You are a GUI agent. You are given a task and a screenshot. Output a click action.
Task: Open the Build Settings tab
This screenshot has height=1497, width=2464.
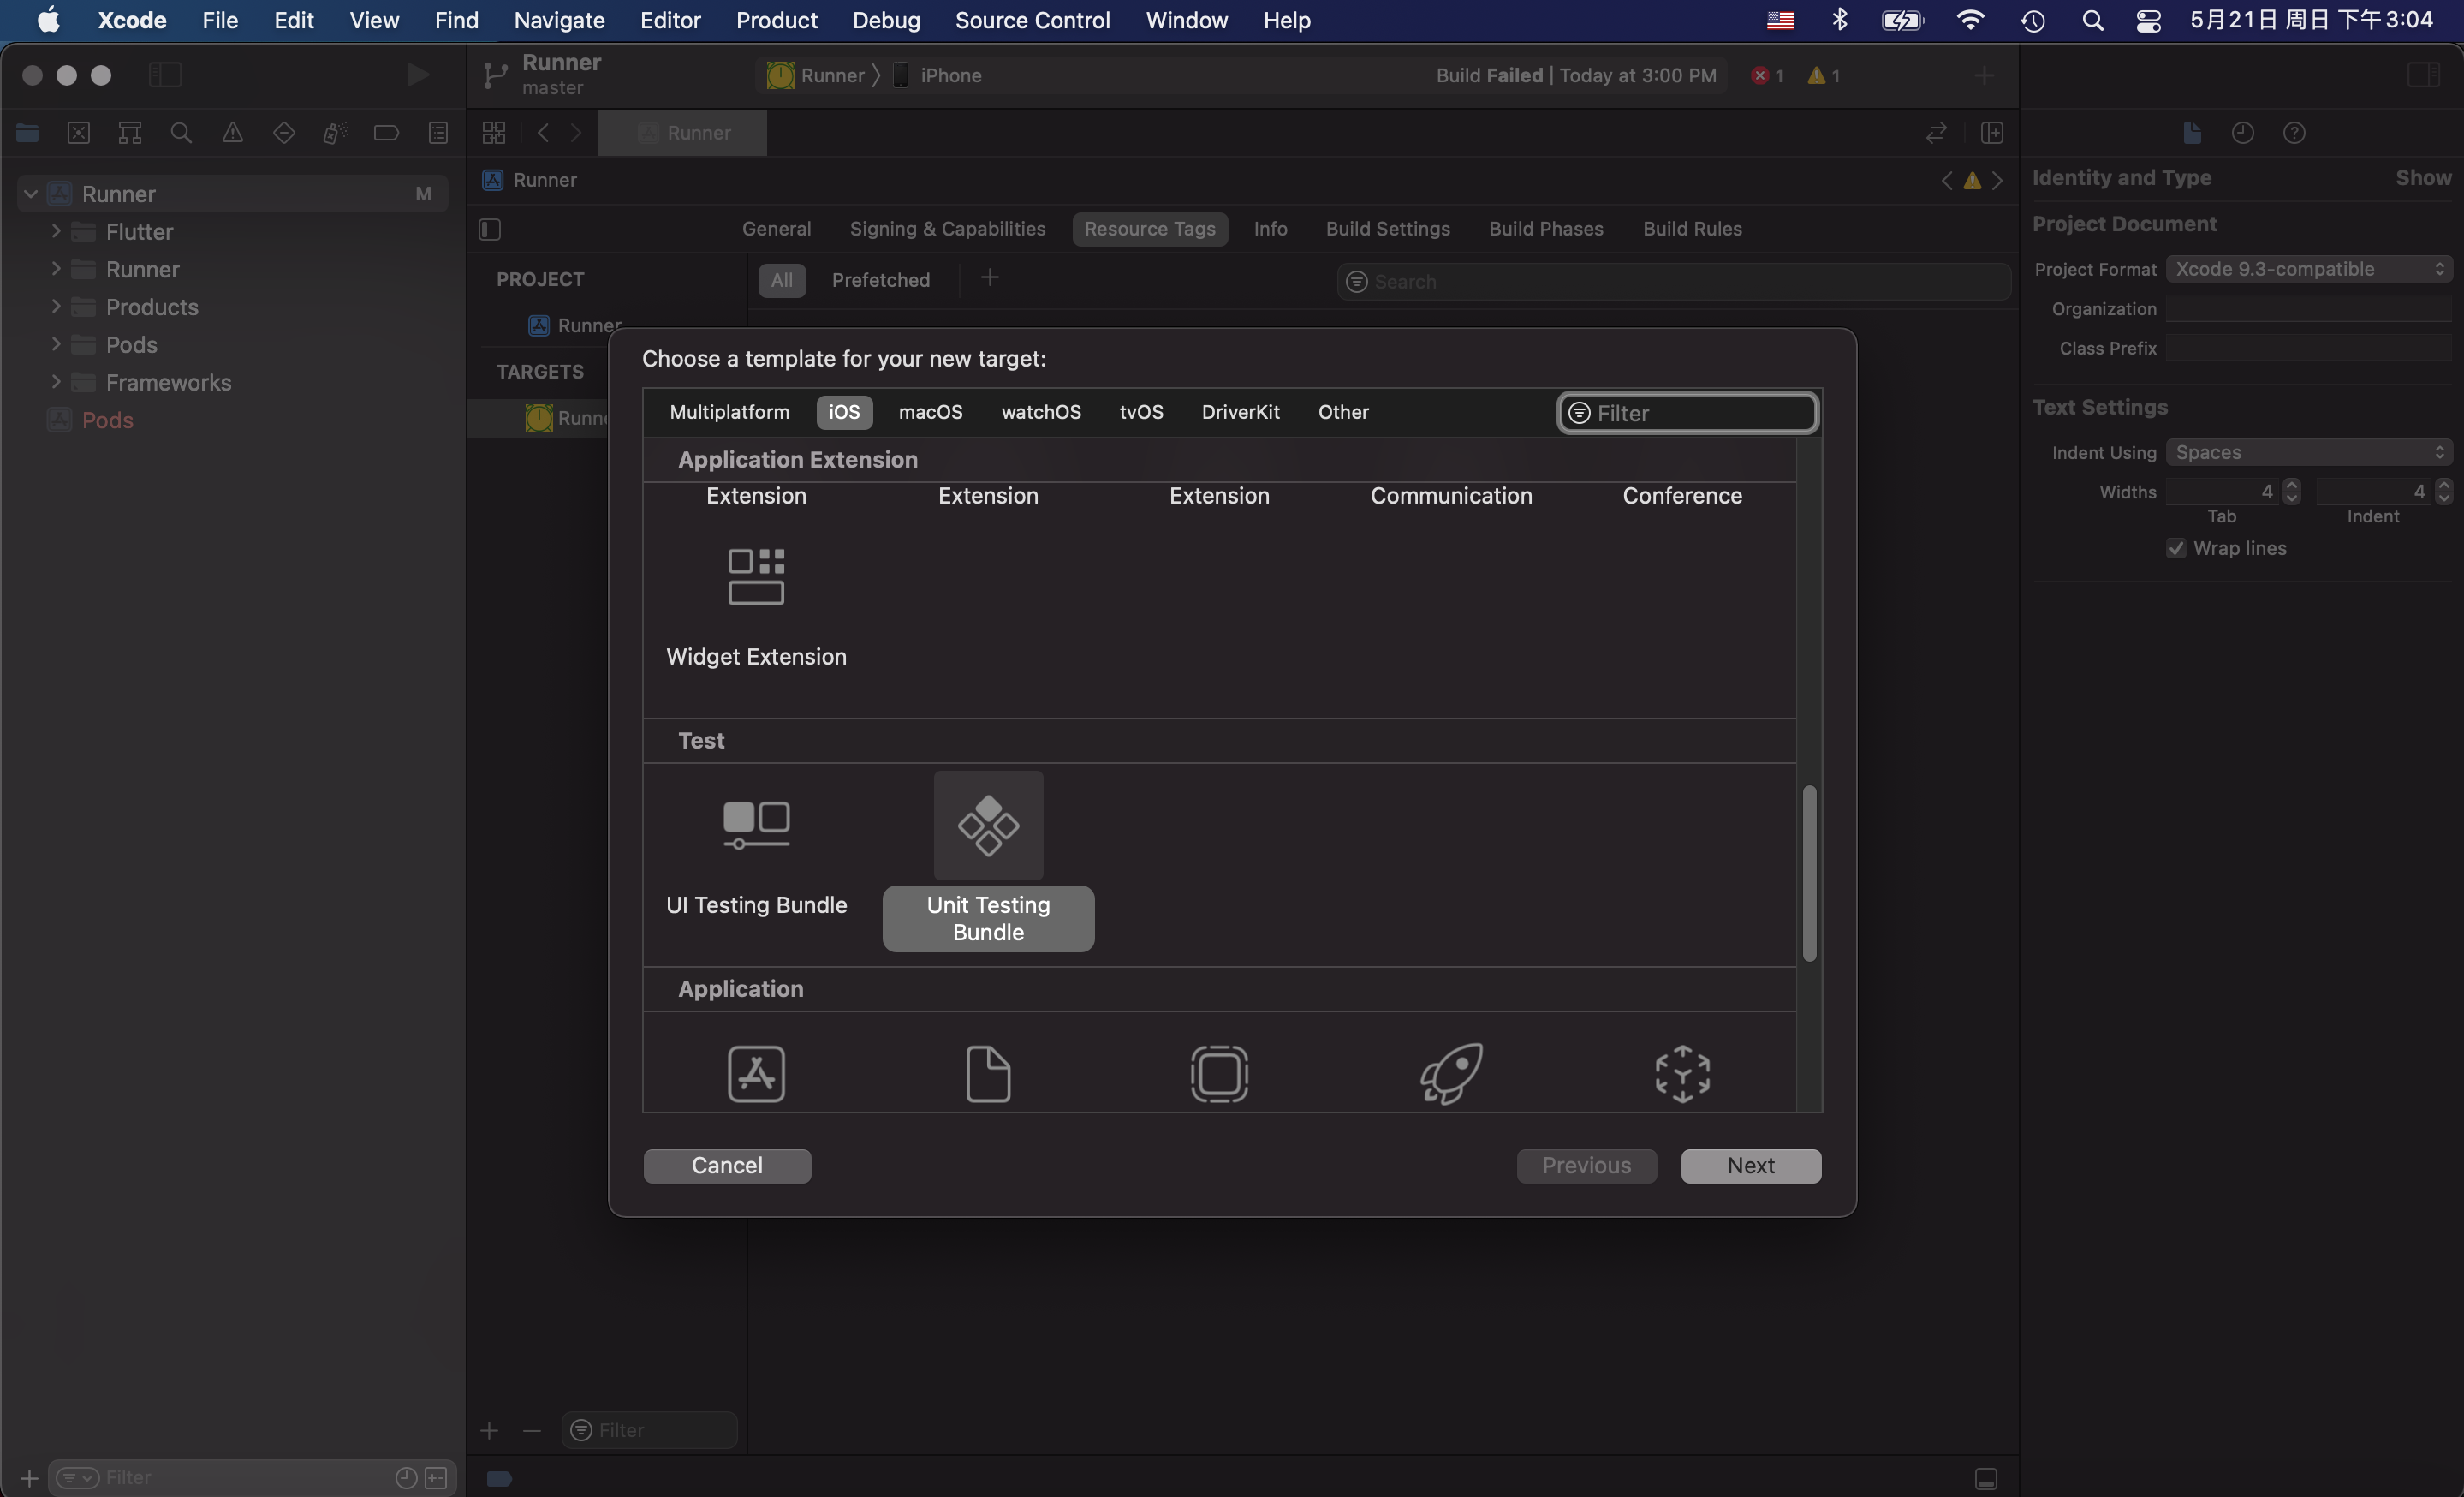[1387, 229]
